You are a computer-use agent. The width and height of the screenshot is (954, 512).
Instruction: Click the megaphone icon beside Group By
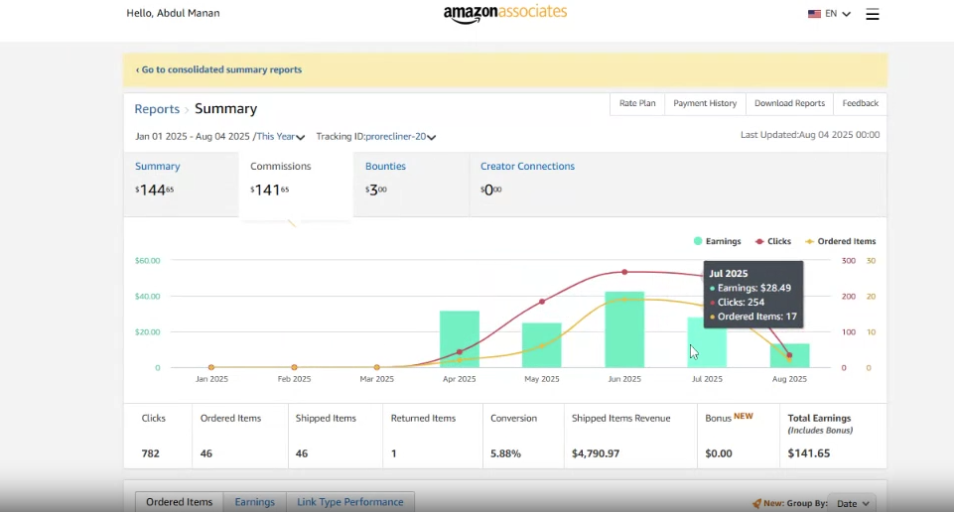pyautogui.click(x=756, y=503)
